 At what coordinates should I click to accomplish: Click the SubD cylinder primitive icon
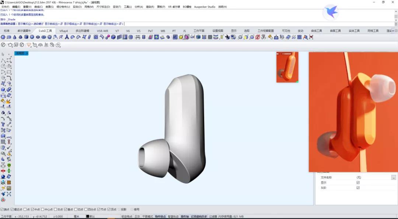point(26,37)
